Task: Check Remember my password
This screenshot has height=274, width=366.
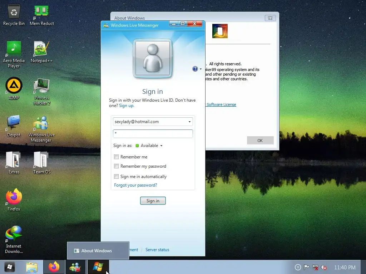Action: pos(116,166)
